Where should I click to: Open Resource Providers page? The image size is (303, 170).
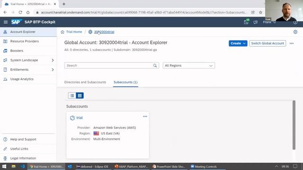(x=28, y=41)
